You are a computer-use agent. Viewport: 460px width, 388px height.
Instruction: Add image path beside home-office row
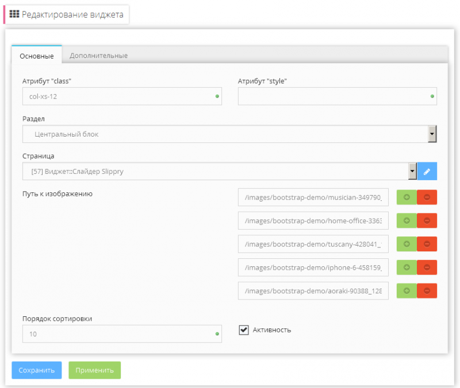(x=406, y=220)
